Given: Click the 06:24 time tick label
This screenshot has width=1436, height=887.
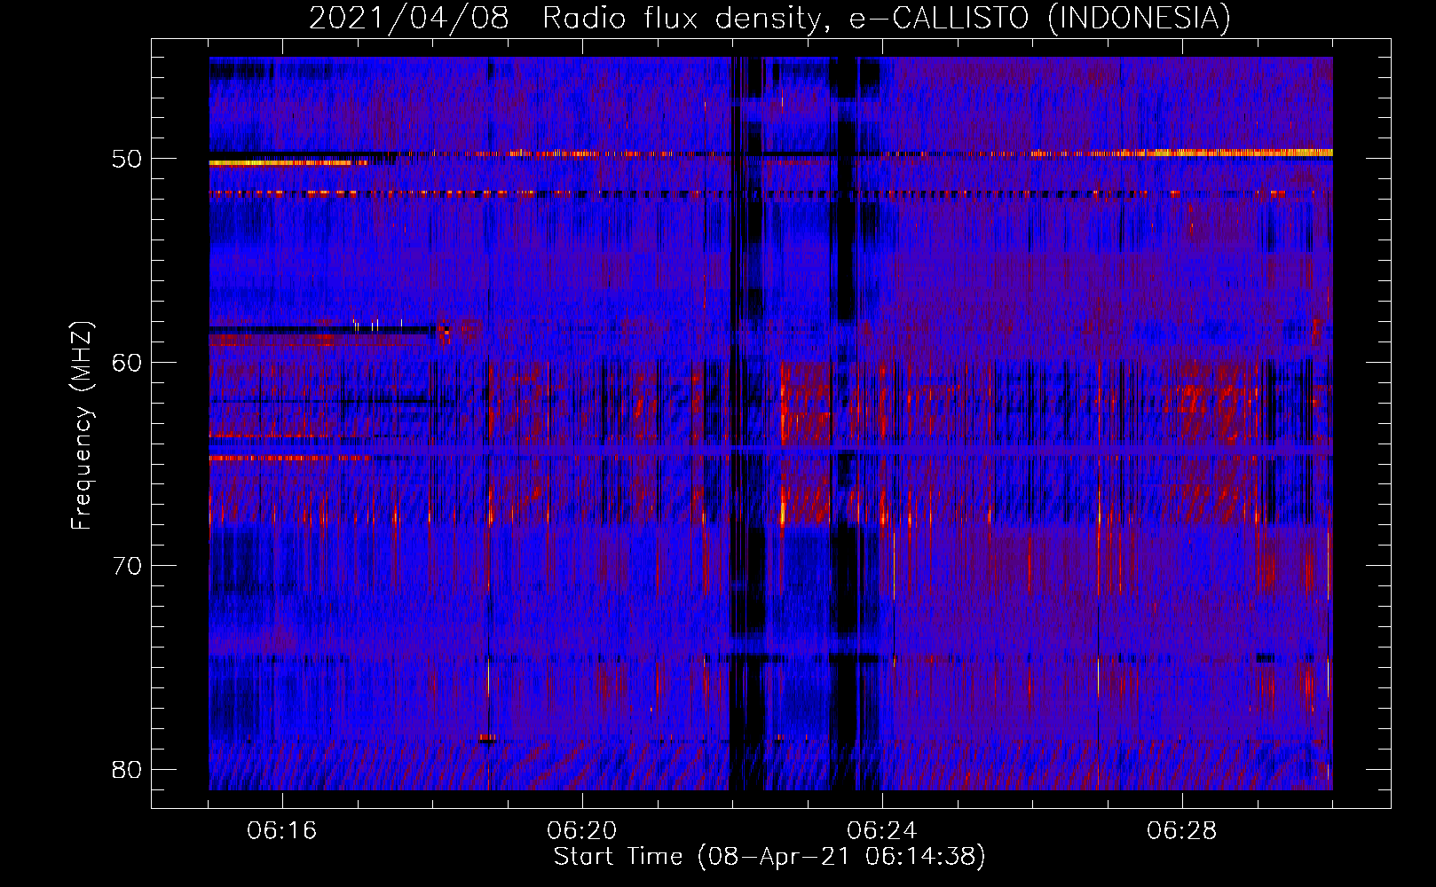Looking at the screenshot, I should click(x=882, y=831).
